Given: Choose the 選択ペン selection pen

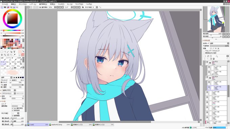Looking at the screenshot, I should tap(14, 63).
